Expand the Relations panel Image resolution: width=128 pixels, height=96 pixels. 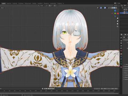[x=126, y=66]
